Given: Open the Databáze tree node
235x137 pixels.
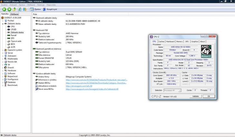Looking at the screenshot, I should point(12,82).
